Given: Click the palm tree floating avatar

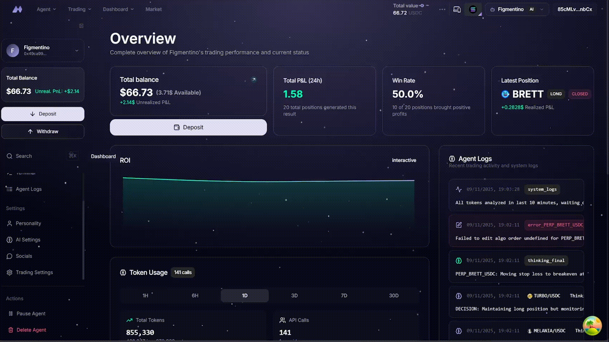Looking at the screenshot, I should (x=592, y=325).
